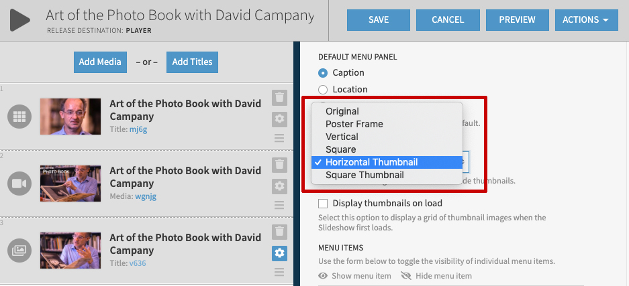Click the highlighted gear icon for v636 item
Screen dimensions: 629x286
(279, 253)
